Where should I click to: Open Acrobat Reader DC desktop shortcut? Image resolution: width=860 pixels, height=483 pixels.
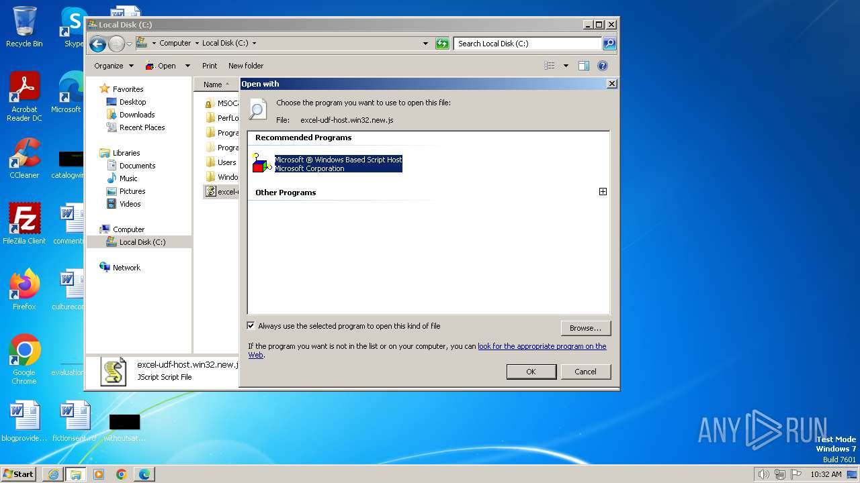click(24, 97)
